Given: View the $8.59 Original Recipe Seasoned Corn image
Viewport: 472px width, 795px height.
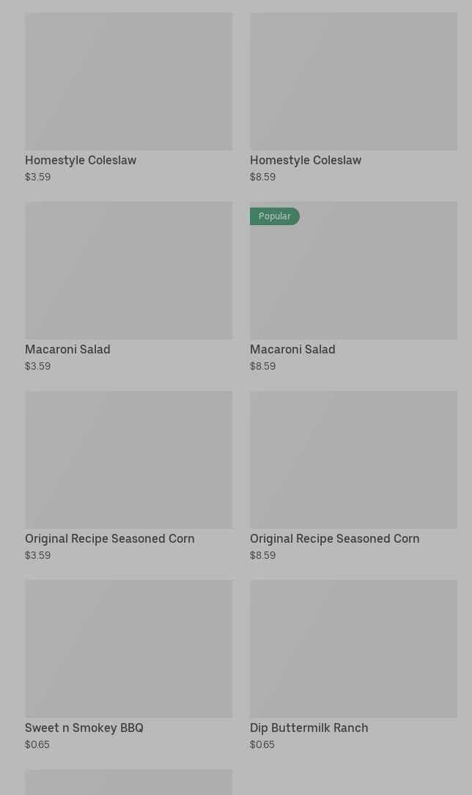Looking at the screenshot, I should [353, 459].
